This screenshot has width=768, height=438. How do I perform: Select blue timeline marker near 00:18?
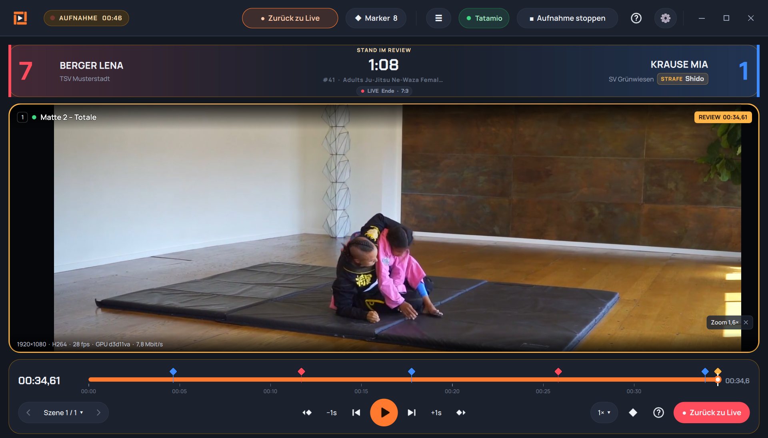coord(411,372)
